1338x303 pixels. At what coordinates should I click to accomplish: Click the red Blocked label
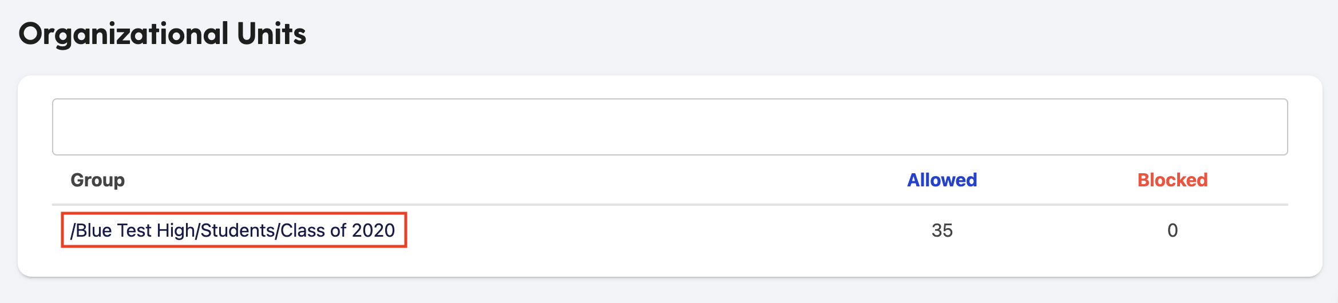pos(1172,180)
